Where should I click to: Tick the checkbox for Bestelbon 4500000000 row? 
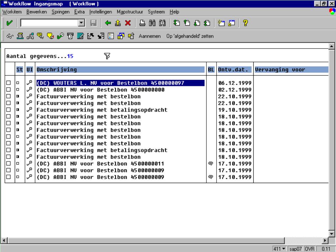pyautogui.click(x=9, y=90)
